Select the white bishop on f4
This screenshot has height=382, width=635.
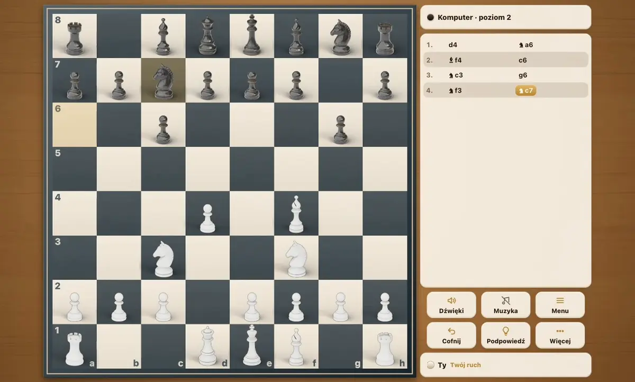coord(296,214)
